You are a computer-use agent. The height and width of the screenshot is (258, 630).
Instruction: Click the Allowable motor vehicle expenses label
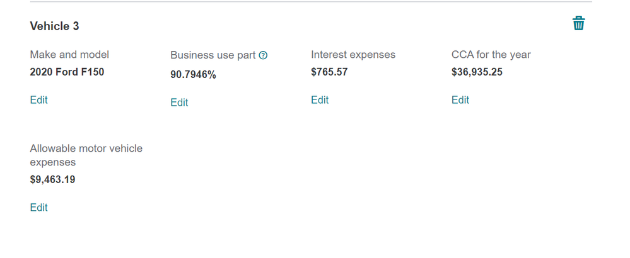86,155
